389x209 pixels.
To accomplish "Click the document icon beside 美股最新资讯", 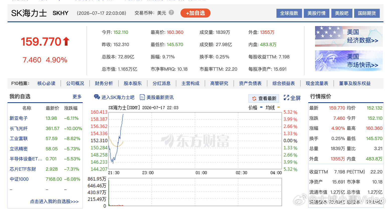I will click(142, 97).
